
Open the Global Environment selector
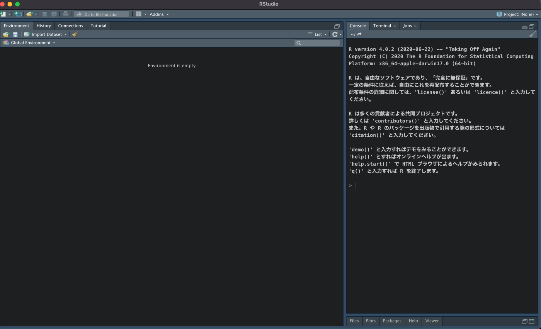tap(29, 42)
